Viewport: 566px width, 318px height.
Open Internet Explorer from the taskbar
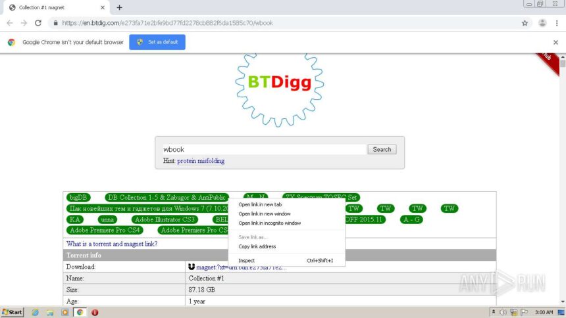tap(35, 312)
